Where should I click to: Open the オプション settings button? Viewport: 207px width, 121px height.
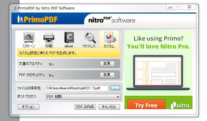(28, 107)
